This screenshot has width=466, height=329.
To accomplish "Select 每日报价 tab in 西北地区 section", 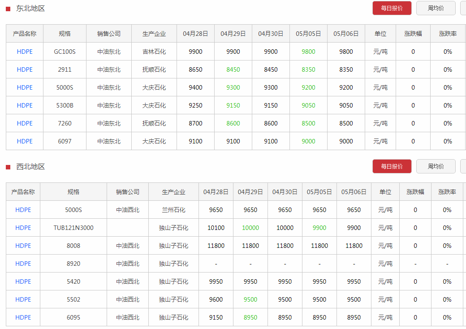I will 392,166.
